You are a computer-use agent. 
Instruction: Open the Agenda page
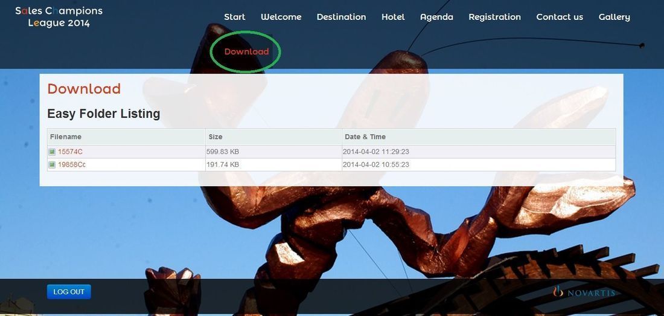436,17
